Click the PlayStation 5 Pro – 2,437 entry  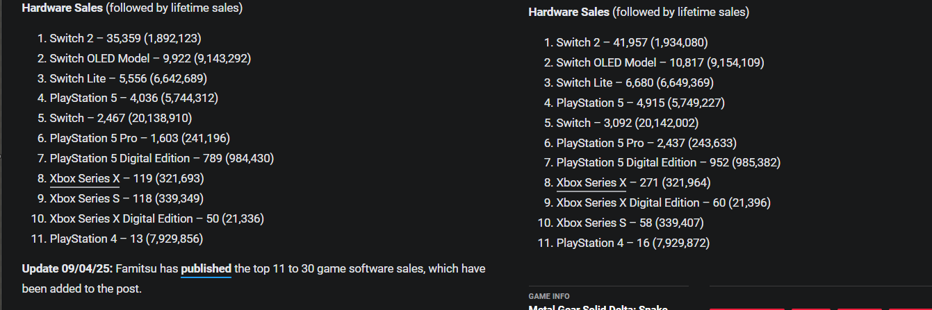click(646, 143)
